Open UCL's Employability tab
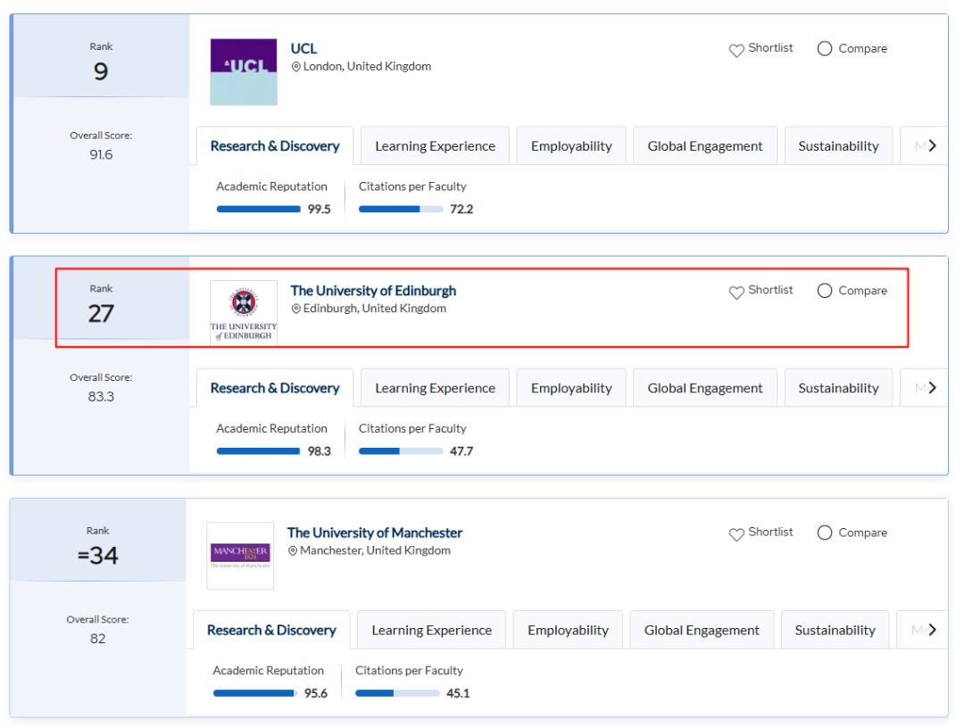964x727 pixels. [x=571, y=145]
